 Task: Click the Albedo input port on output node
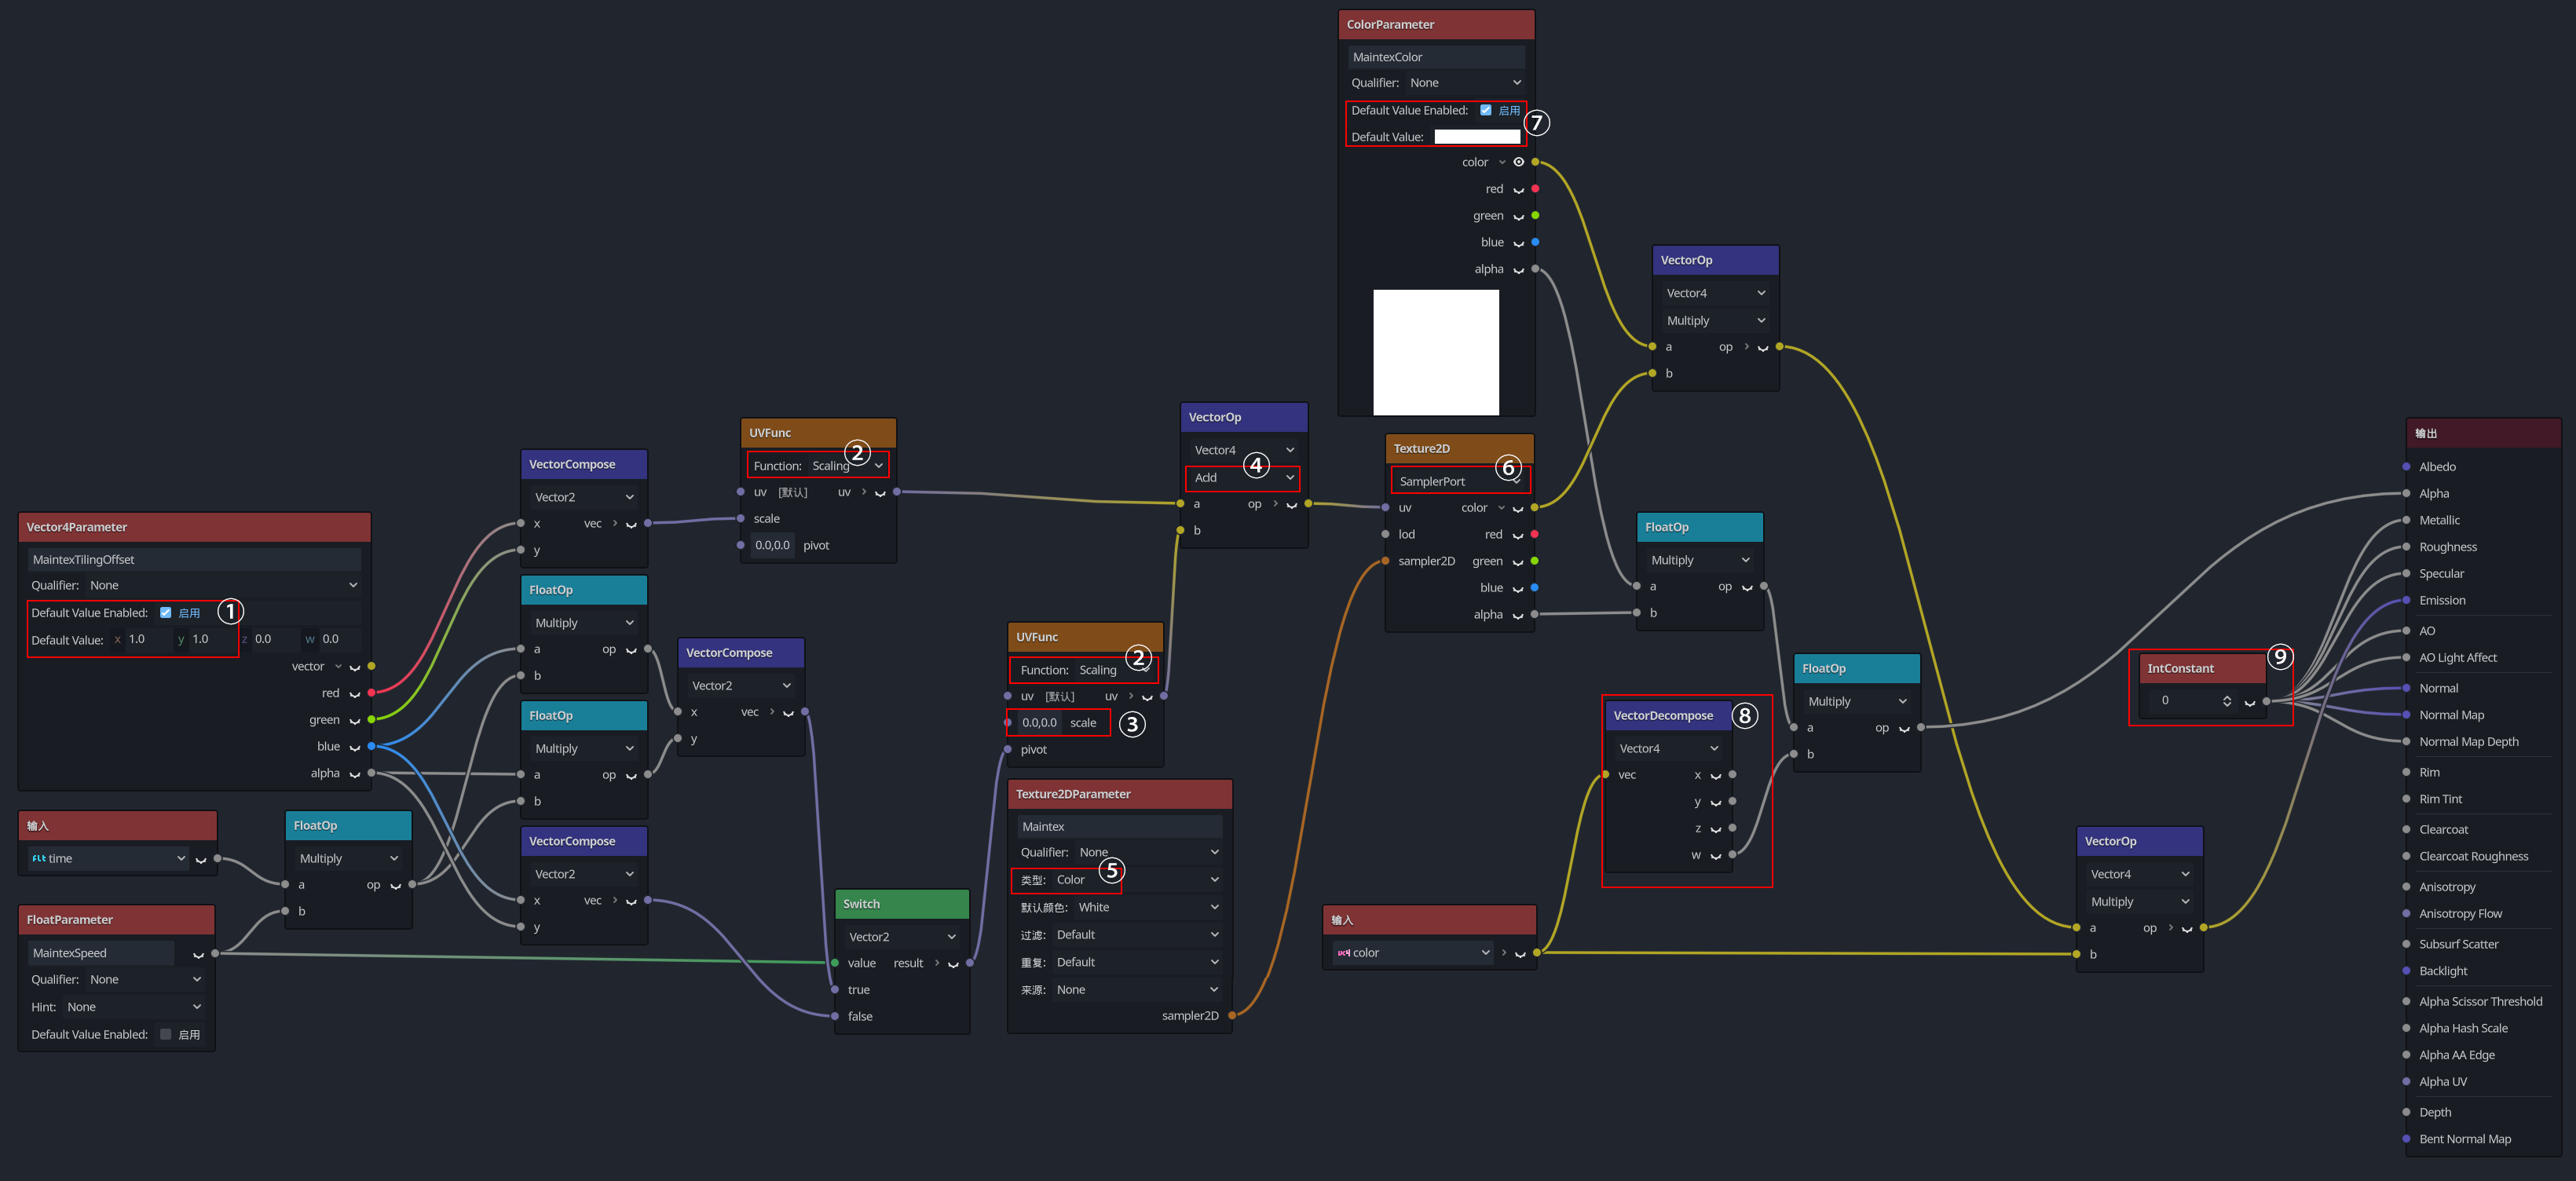point(2406,467)
